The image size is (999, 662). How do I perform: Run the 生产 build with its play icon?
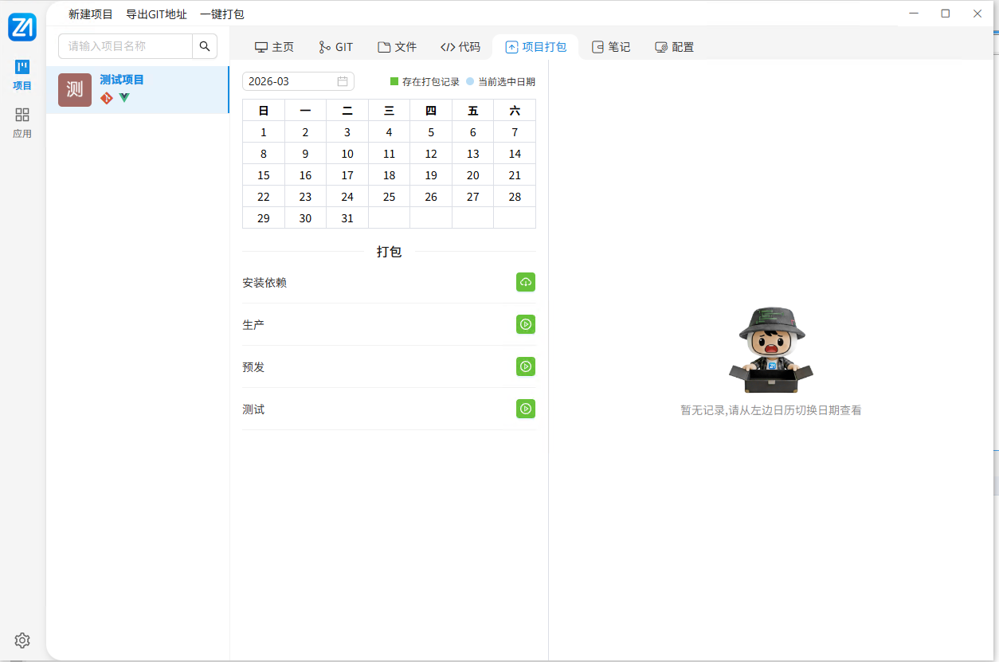[x=525, y=324]
